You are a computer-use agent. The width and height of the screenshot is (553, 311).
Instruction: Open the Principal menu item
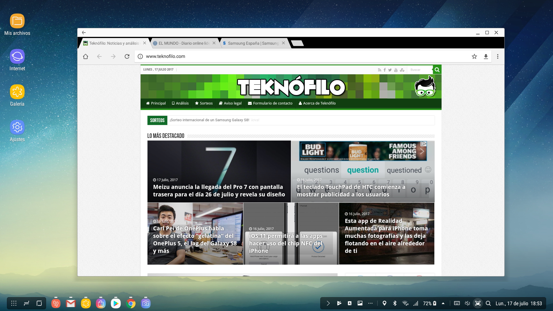coord(156,103)
